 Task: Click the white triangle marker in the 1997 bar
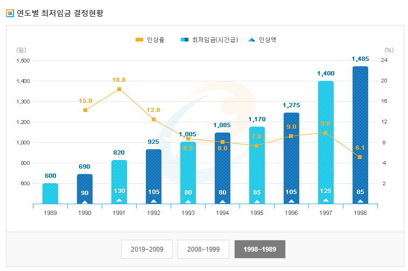point(326,200)
